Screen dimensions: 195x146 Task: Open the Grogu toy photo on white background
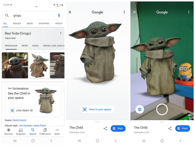(39, 65)
